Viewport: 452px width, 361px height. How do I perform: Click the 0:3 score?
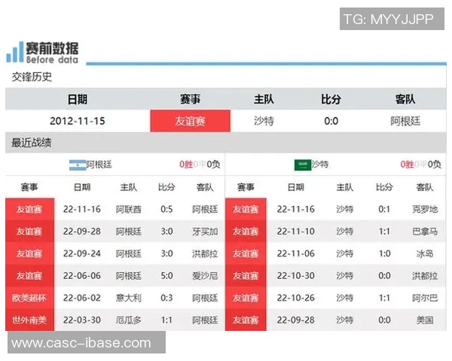(166, 298)
